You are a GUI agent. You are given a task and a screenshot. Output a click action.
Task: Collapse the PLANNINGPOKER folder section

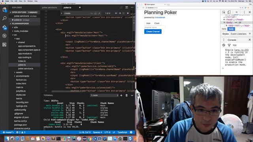(x=11, y=24)
